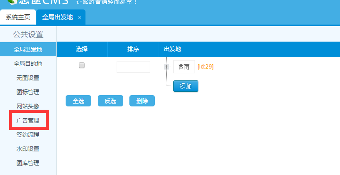Open 网站头像 in the sidebar
The width and height of the screenshot is (340, 175).
(x=28, y=106)
